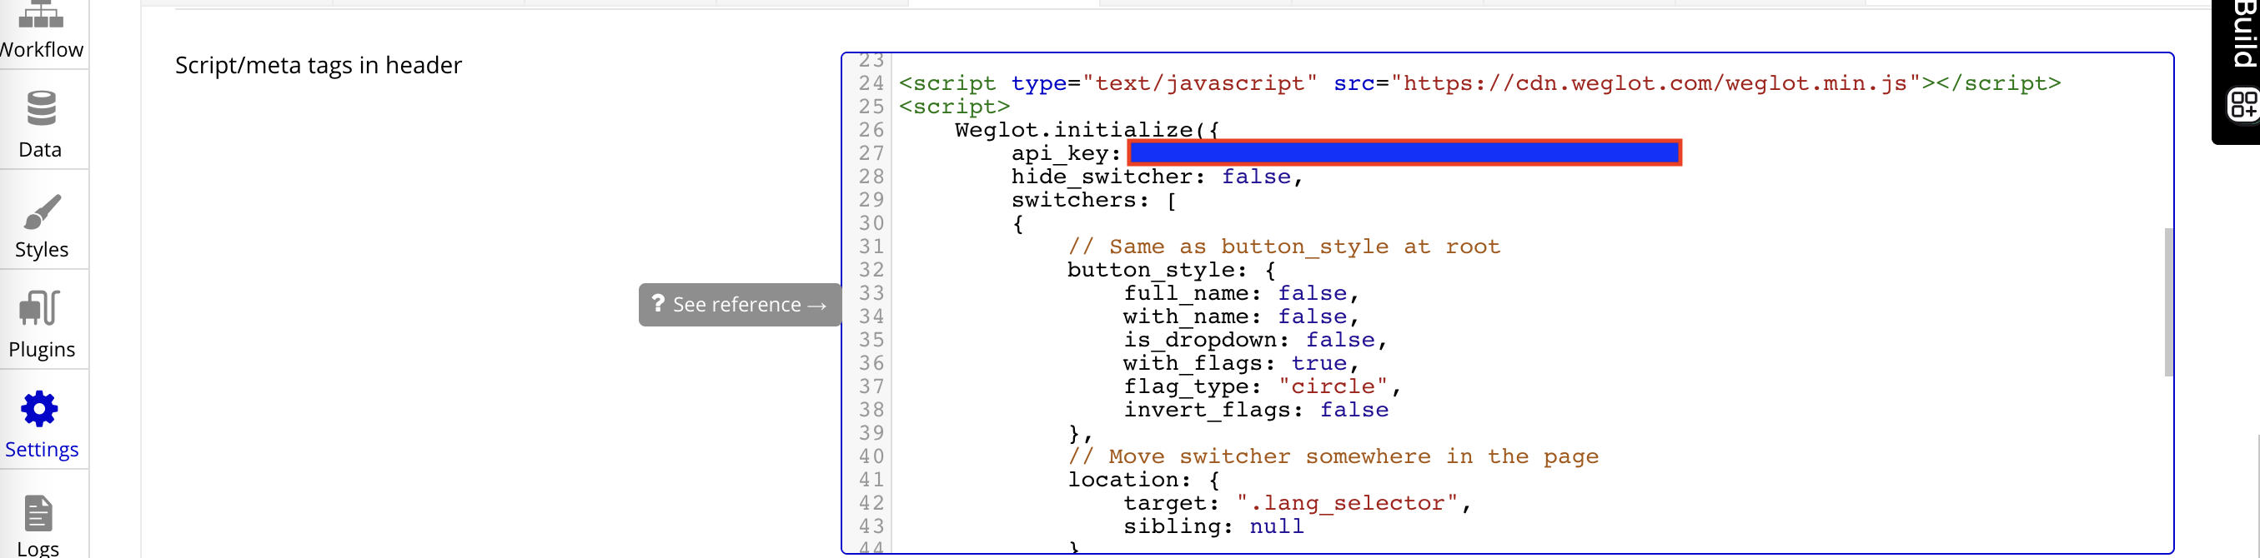The height and width of the screenshot is (558, 2260).
Task: Click the 'invert_flags: false' line
Action: pyautogui.click(x=1255, y=409)
